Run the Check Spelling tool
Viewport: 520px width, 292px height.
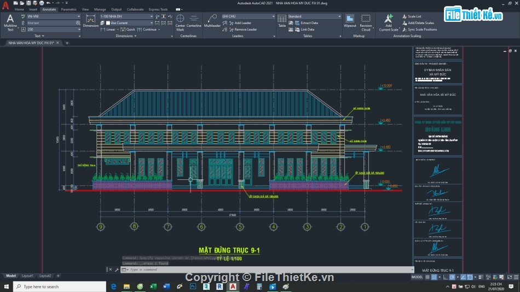click(23, 16)
